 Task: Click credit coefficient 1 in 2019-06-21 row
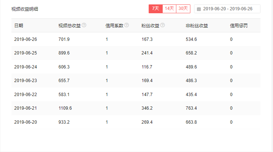(x=107, y=108)
